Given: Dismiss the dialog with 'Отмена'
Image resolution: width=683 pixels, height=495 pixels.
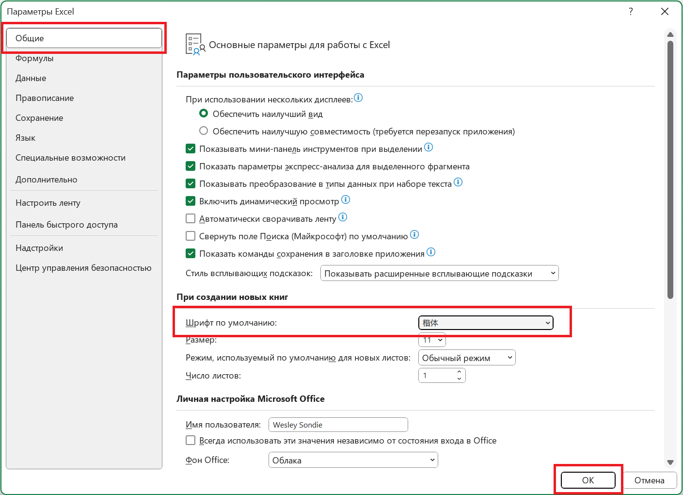Looking at the screenshot, I should (x=650, y=480).
